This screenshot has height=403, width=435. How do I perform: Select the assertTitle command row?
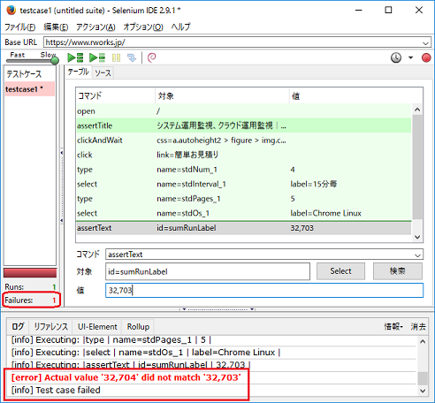point(243,125)
